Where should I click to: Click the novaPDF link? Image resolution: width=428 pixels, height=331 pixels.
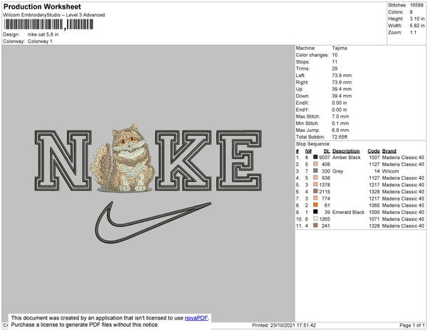pyautogui.click(x=196, y=318)
